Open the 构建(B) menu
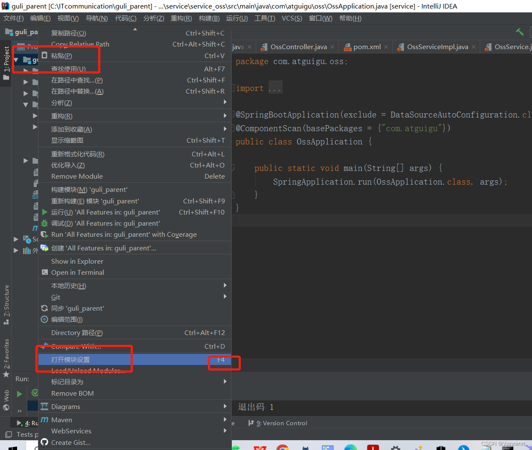The height and width of the screenshot is (450, 532). tap(209, 18)
